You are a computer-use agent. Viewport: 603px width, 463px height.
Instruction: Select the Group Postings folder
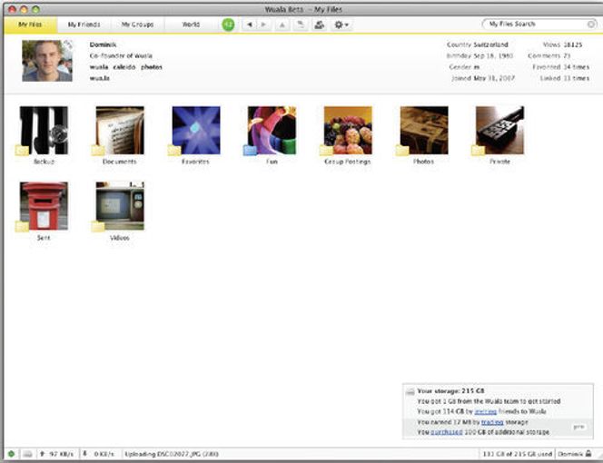pyautogui.click(x=348, y=131)
